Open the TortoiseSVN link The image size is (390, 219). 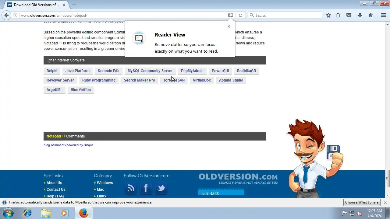(x=174, y=80)
